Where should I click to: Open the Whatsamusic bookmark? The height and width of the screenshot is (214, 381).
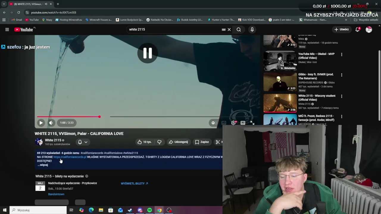[x=313, y=20]
